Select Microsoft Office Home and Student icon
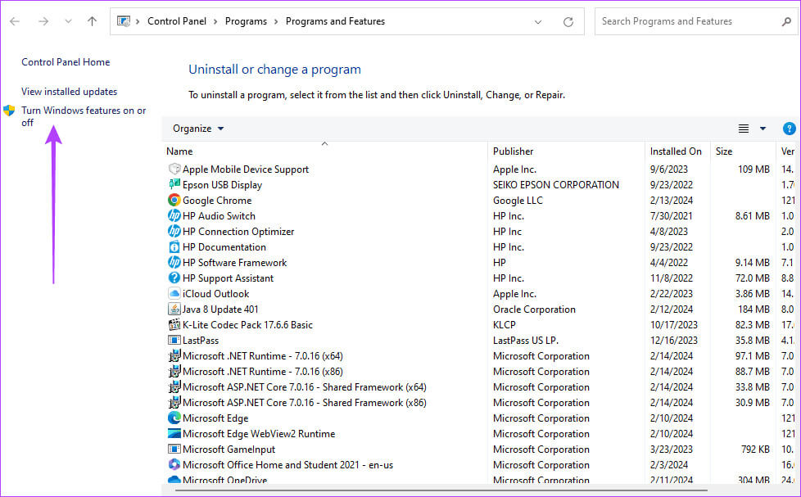 174,465
